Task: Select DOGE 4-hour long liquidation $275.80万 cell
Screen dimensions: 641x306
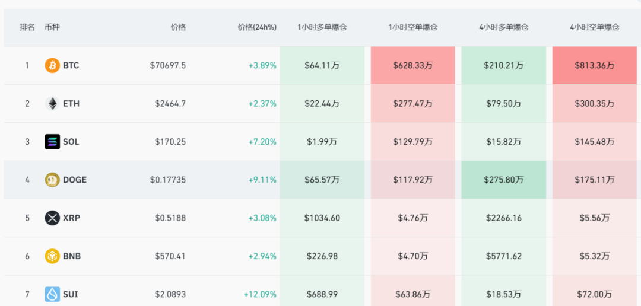Action: coord(503,180)
